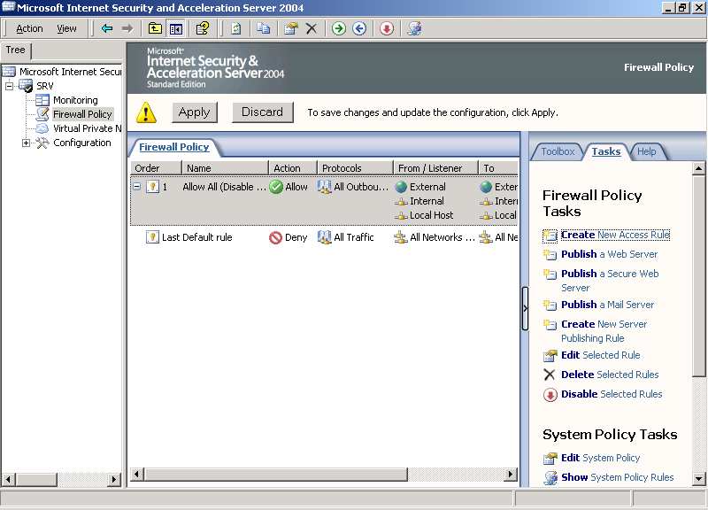This screenshot has width=708, height=510.
Task: Click the Help toolbar icon
Action: [x=203, y=28]
